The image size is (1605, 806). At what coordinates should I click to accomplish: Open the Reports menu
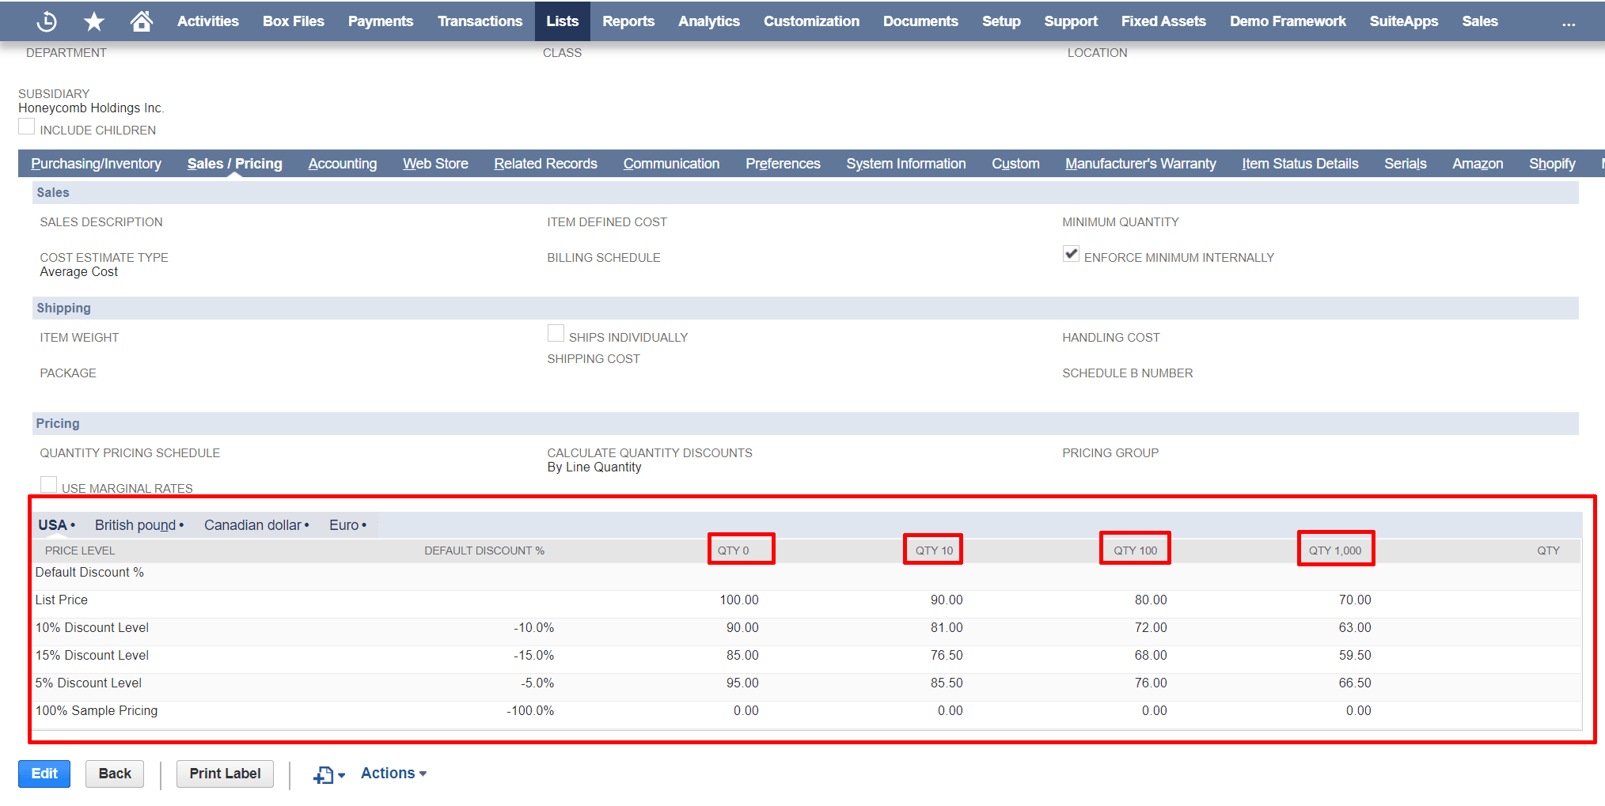click(x=628, y=21)
